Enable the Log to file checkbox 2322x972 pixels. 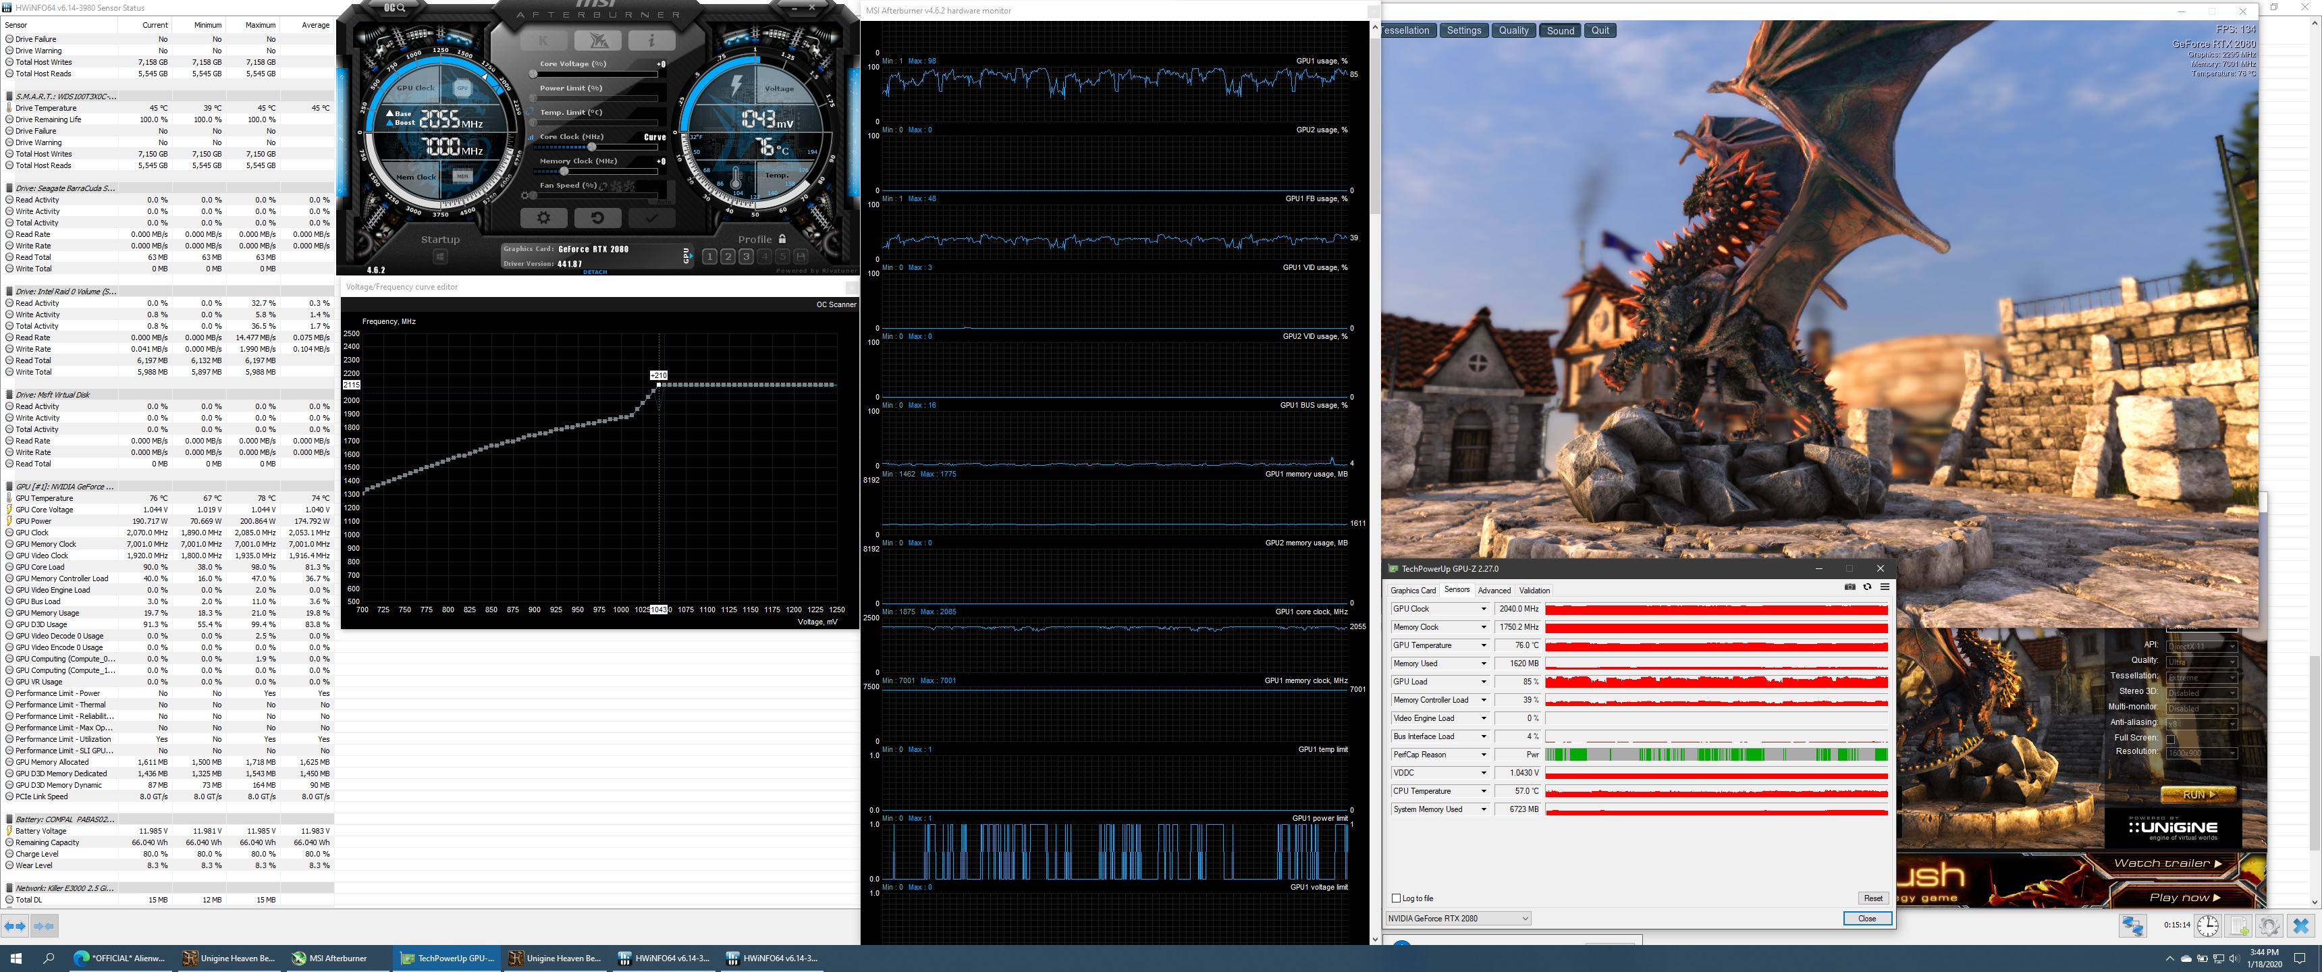tap(1397, 898)
